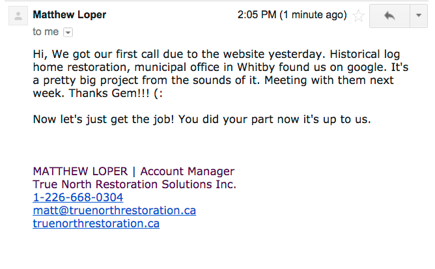Visit the truenorthrestoration.ca website link

pyautogui.click(x=96, y=223)
